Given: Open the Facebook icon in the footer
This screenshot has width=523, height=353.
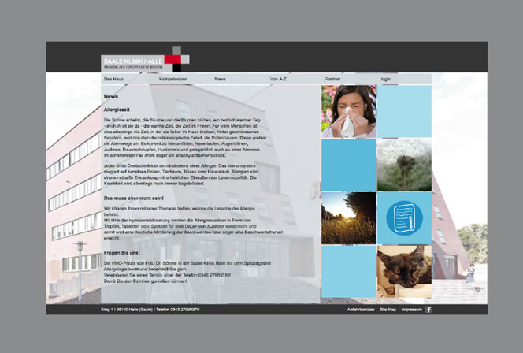Looking at the screenshot, I should point(428,310).
